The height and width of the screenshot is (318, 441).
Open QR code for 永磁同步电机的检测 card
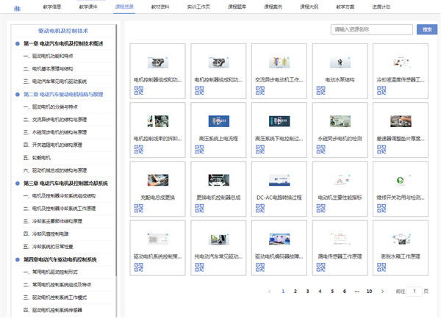pyautogui.click(x=320, y=149)
